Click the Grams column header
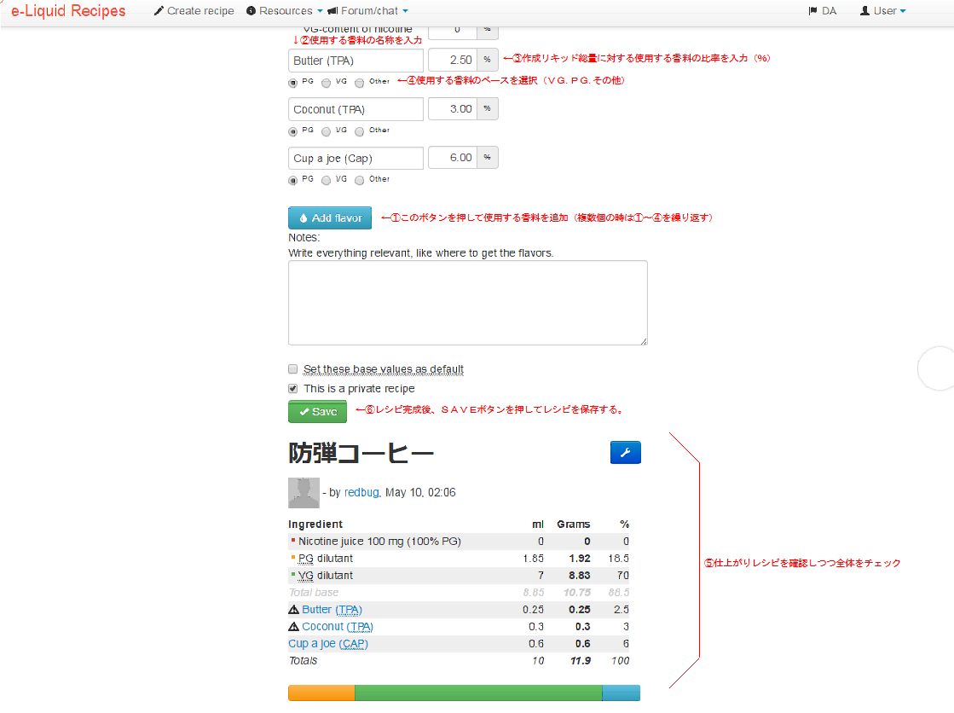Image resolution: width=954 pixels, height=713 pixels. [573, 525]
